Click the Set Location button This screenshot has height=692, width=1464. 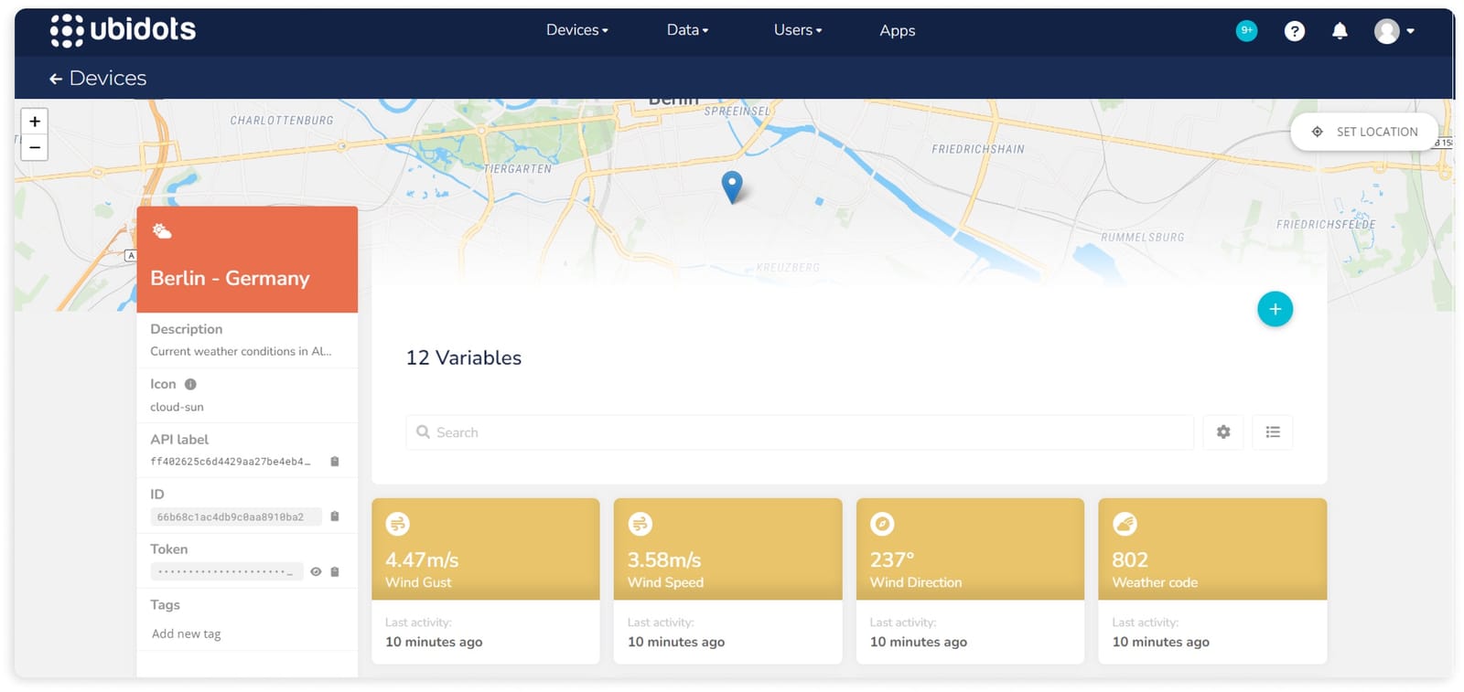tap(1364, 132)
